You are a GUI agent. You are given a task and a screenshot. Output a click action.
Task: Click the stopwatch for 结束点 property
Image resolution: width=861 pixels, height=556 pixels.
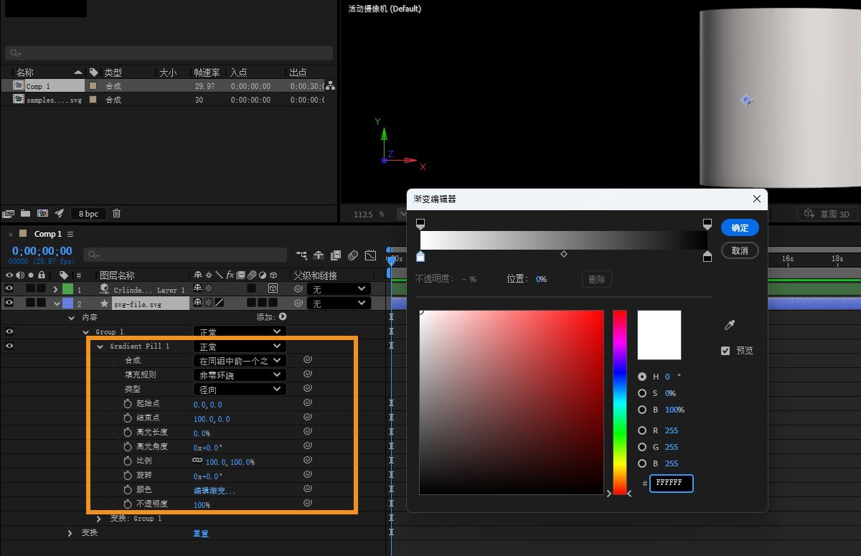128,418
